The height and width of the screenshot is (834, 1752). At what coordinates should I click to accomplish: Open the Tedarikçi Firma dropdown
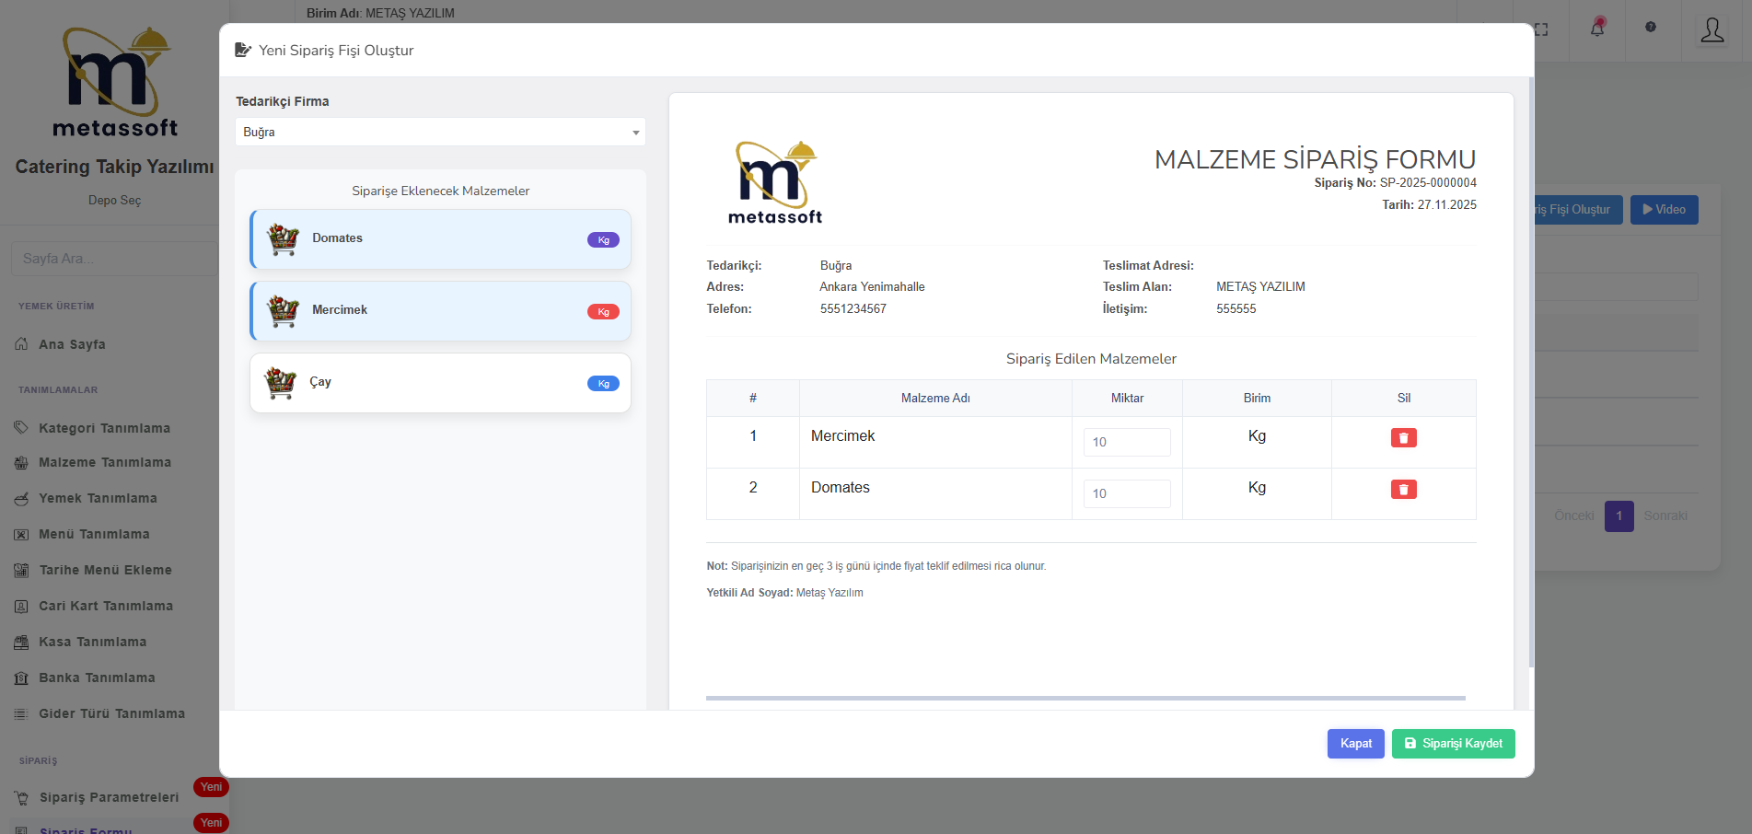point(440,132)
